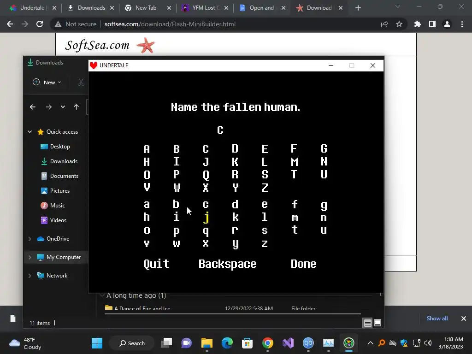Click the SoftSea.com logo
The width and height of the screenshot is (472, 354).
[110, 45]
